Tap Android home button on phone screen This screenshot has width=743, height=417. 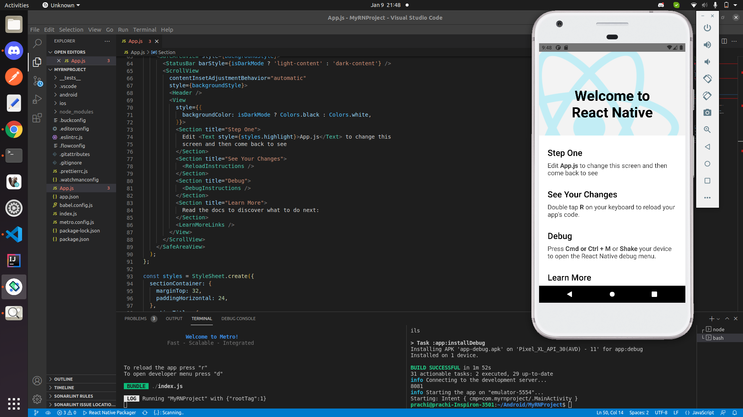pos(612,294)
